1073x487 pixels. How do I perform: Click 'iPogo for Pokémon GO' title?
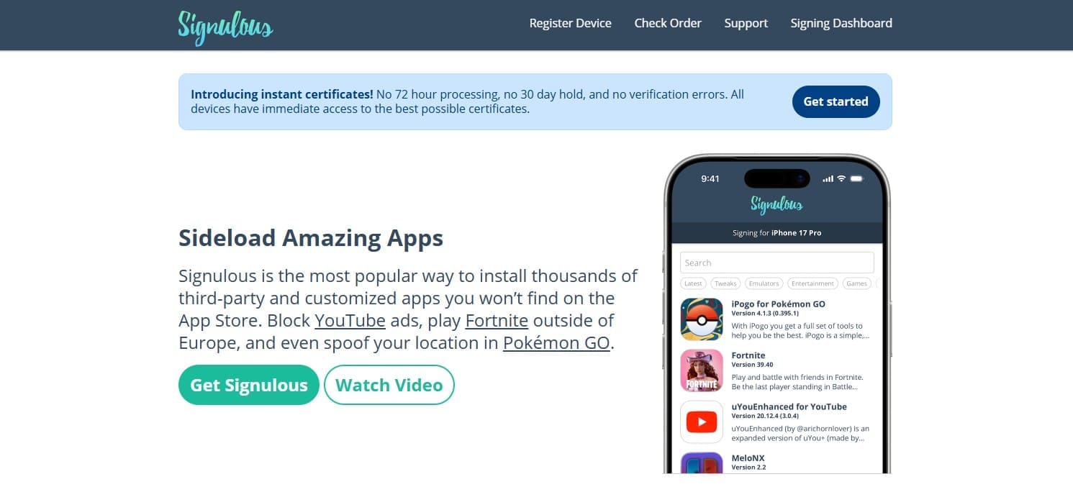(x=778, y=304)
